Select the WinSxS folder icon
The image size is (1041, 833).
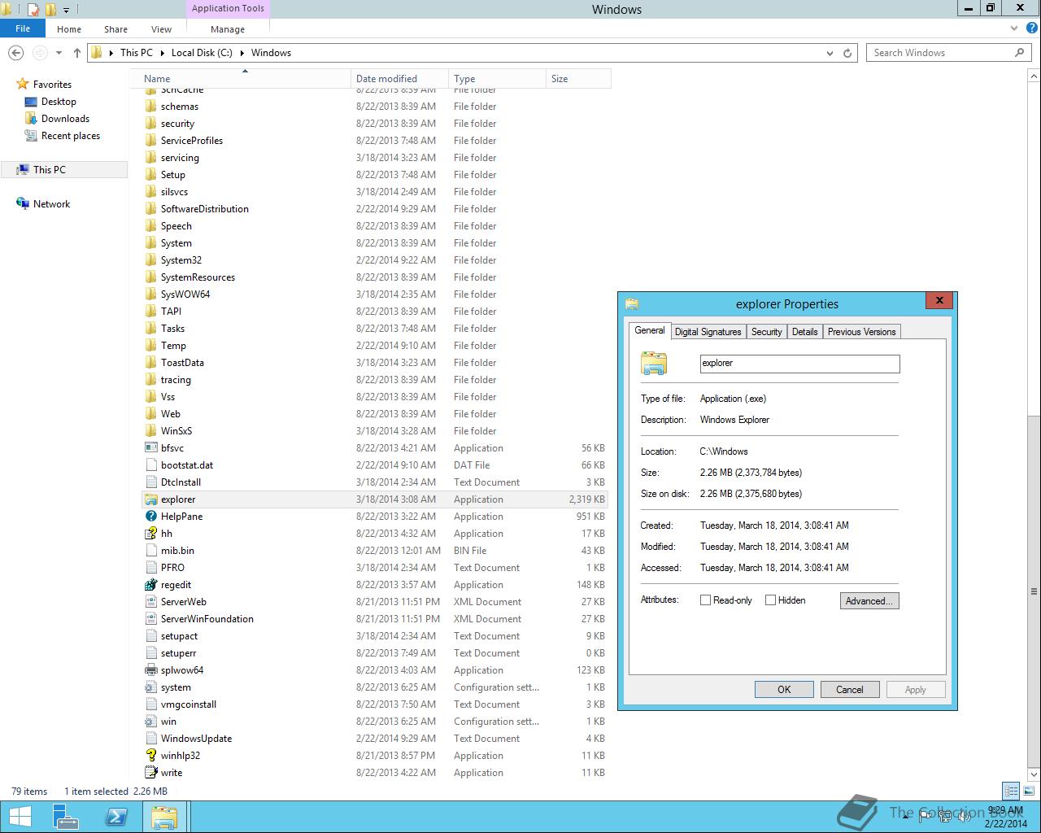pos(150,431)
